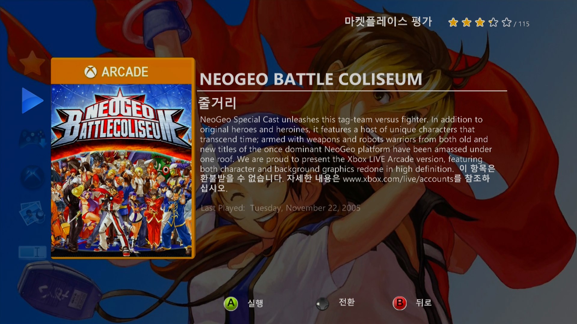The width and height of the screenshot is (577, 324).
Task: Click the Last Played date line
Action: [281, 208]
